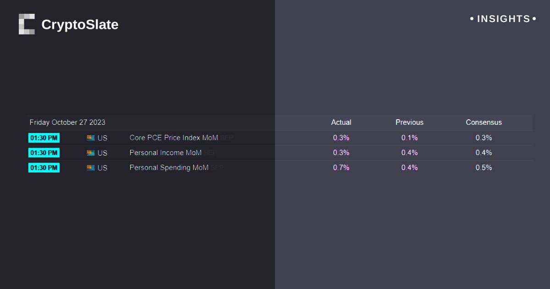The image size is (550, 289).
Task: Open Personal Income MoM row
Action: pos(165,153)
